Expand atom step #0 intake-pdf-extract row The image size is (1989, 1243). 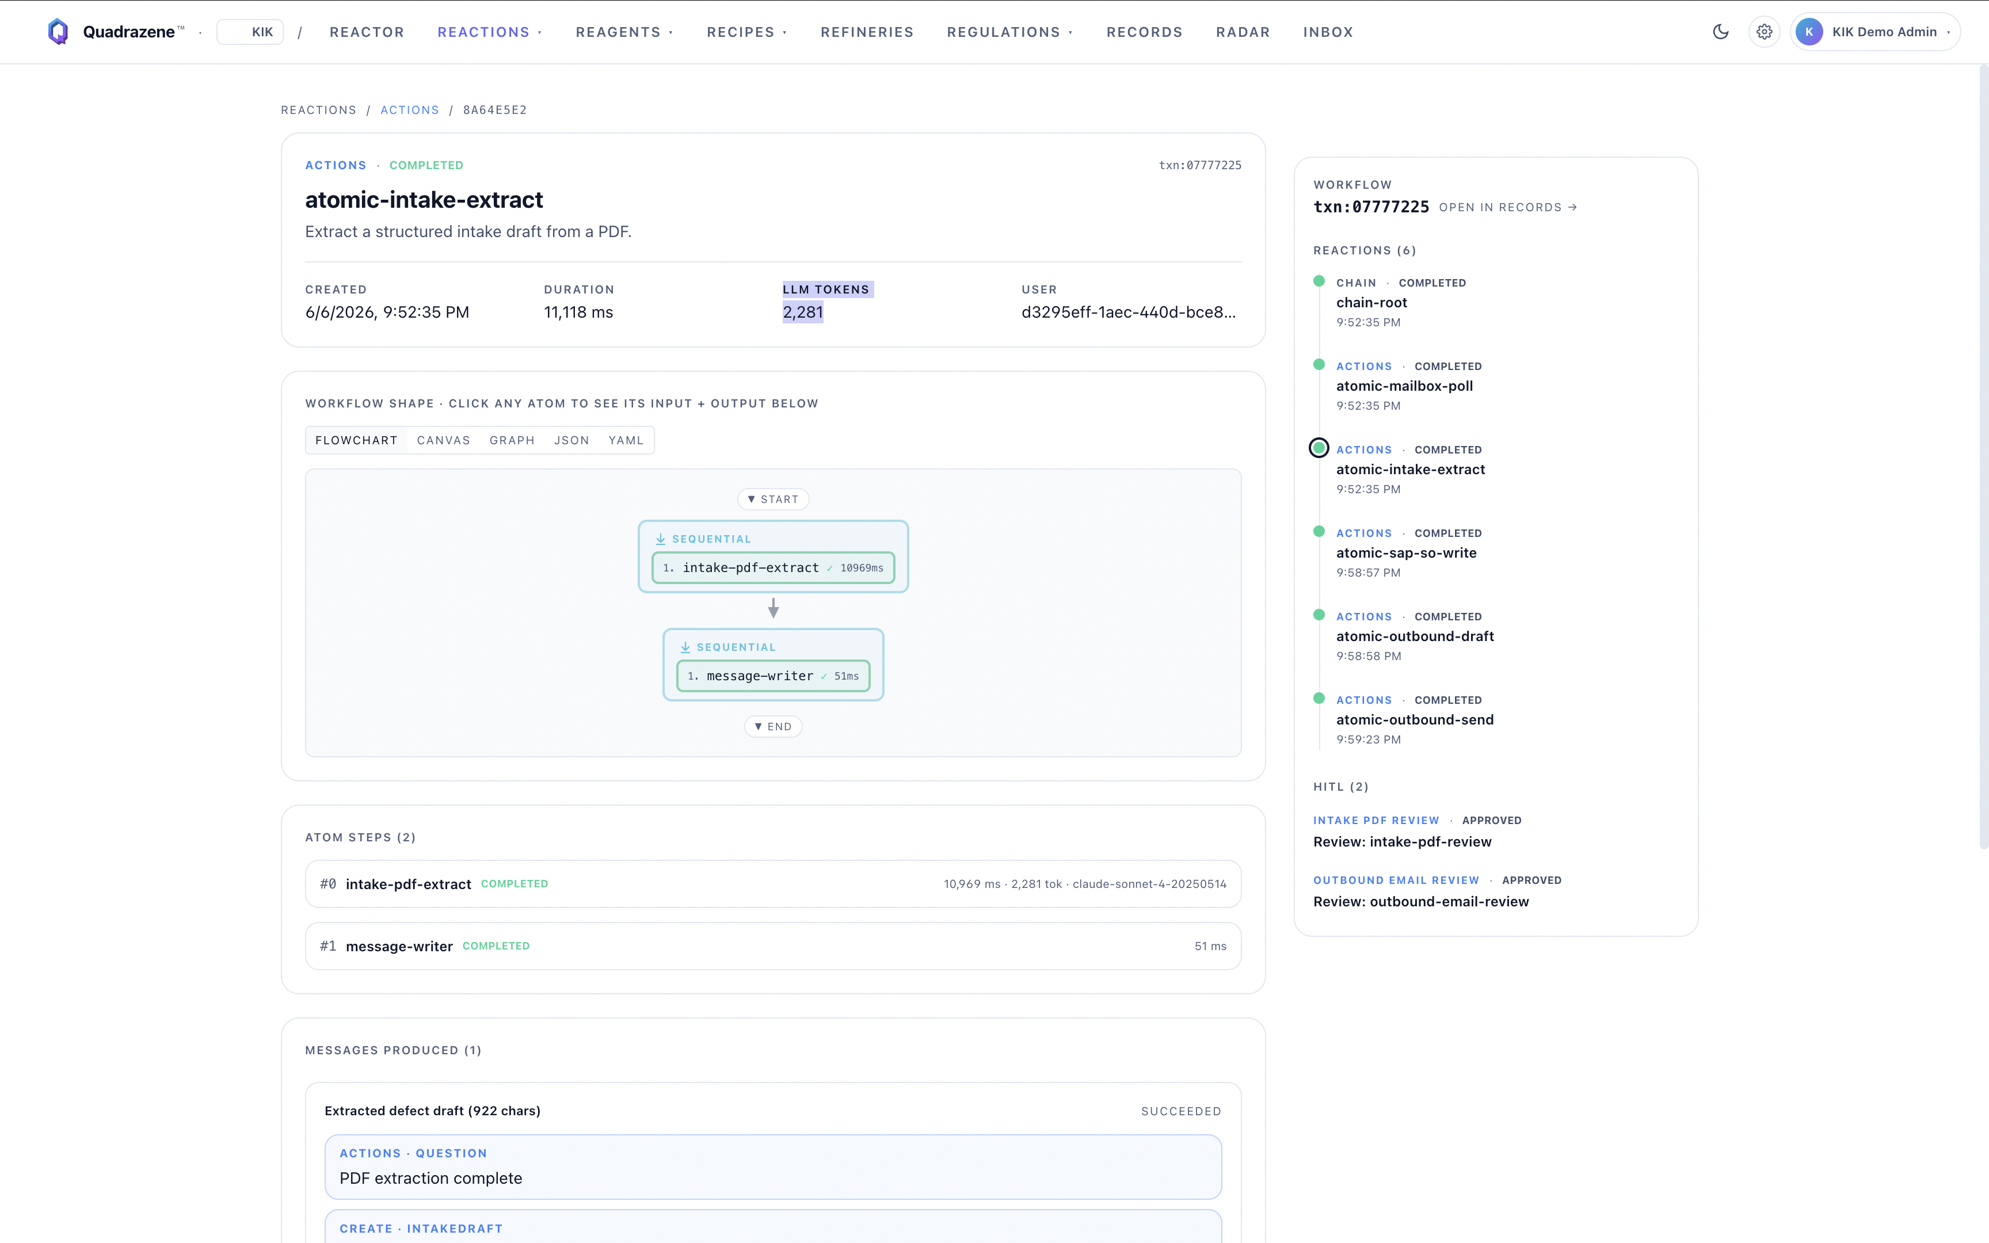772,884
